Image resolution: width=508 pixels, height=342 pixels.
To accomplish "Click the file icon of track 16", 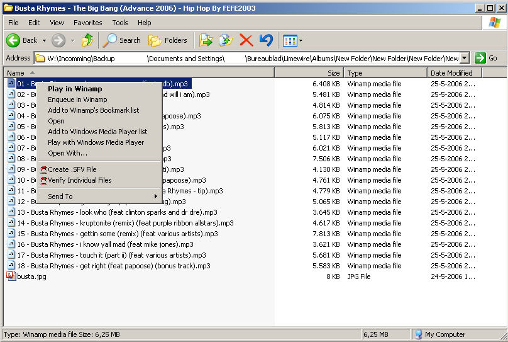I will (11, 244).
